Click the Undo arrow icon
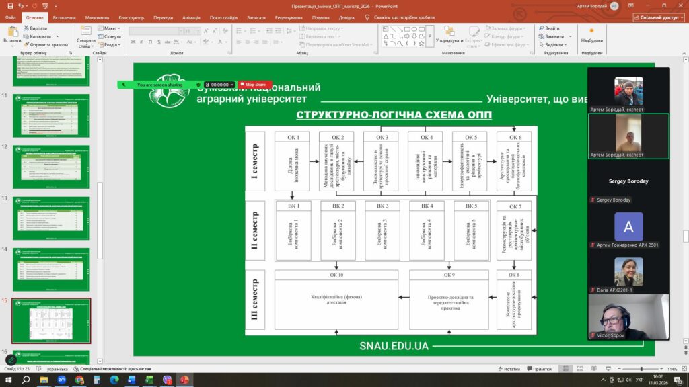Viewport: 689px width, 387px height. point(22,6)
